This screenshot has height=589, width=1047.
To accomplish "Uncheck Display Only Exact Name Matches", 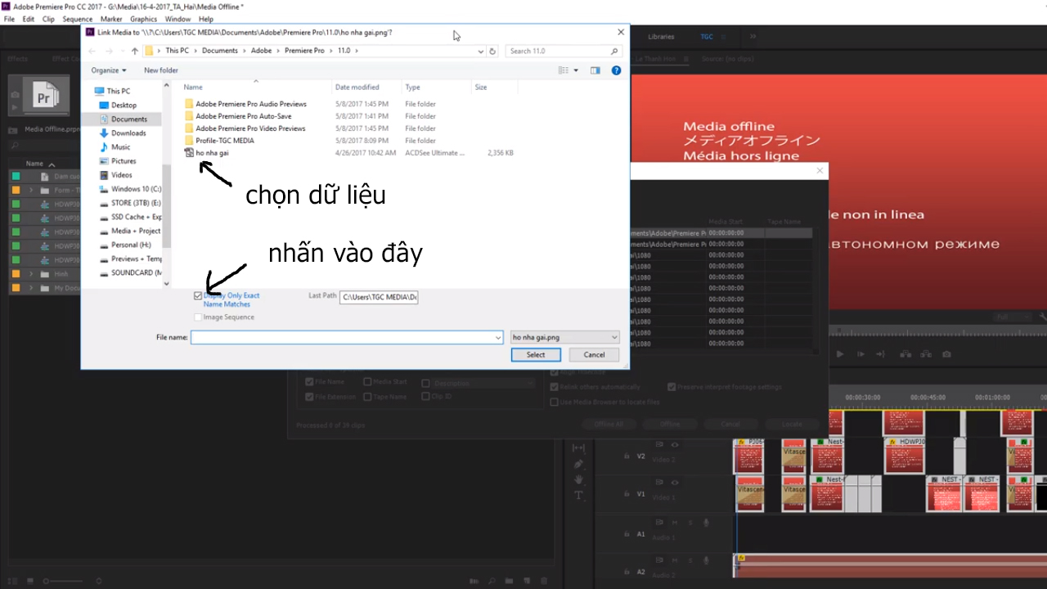I will click(x=198, y=295).
